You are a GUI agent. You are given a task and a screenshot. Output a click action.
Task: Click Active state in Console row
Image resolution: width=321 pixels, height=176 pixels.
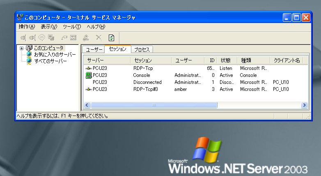click(x=226, y=75)
